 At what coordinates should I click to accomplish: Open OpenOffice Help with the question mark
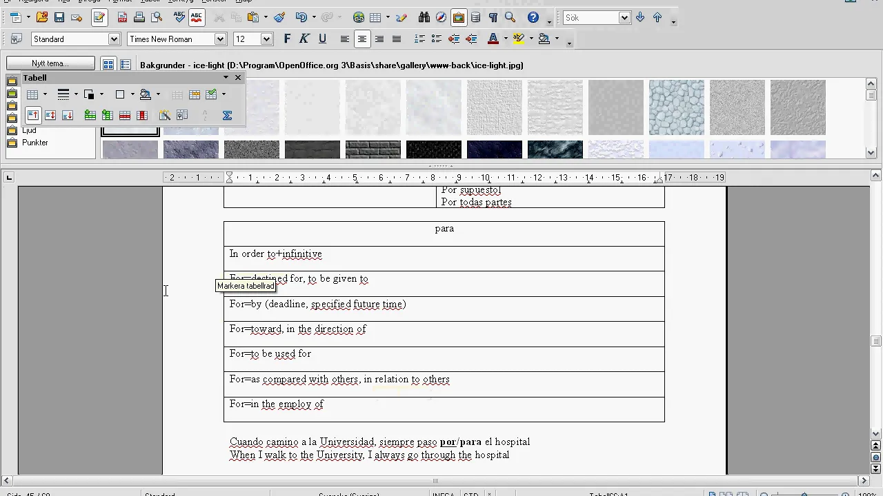coord(533,17)
